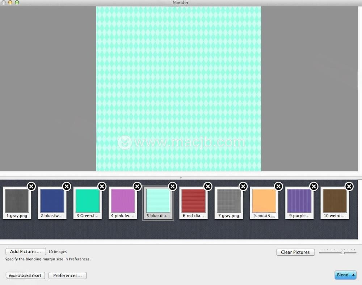
Task: Select the 5 blue dia thumbnail
Action: pos(158,203)
